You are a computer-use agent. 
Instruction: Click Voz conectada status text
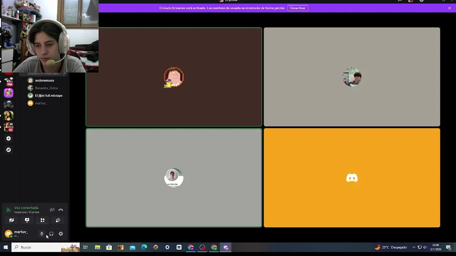26,208
